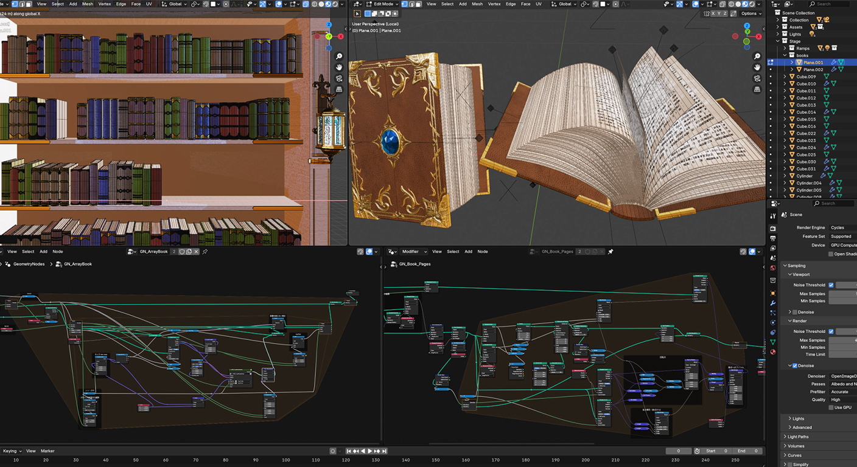Select the pan hand tool in right viewport
857x467 pixels.
coord(757,67)
